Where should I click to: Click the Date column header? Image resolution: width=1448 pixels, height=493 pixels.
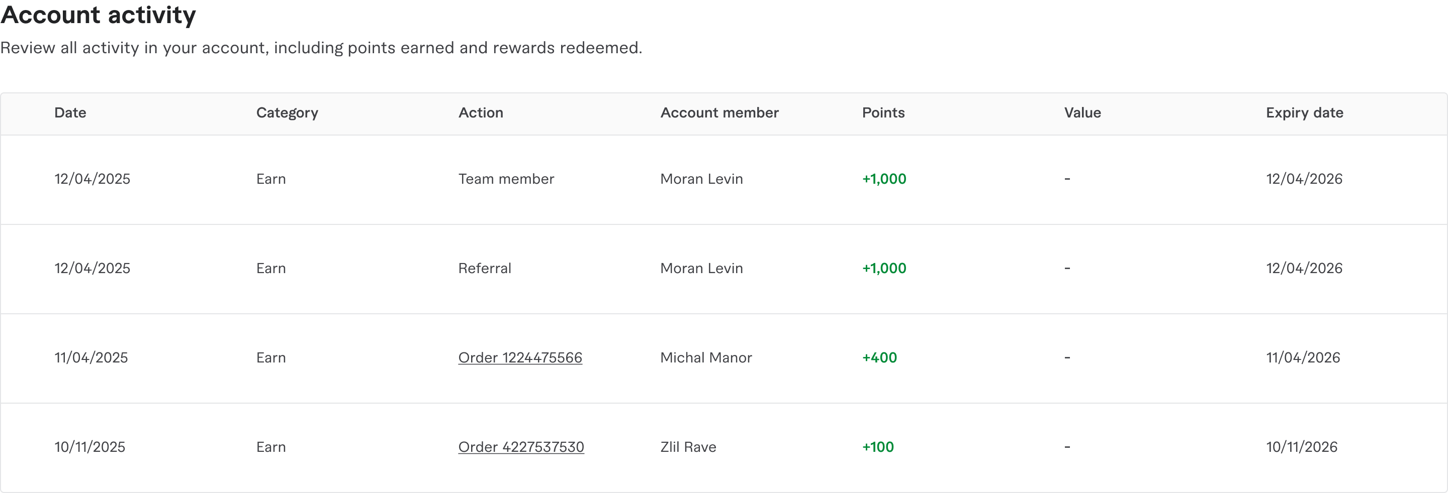(x=70, y=113)
